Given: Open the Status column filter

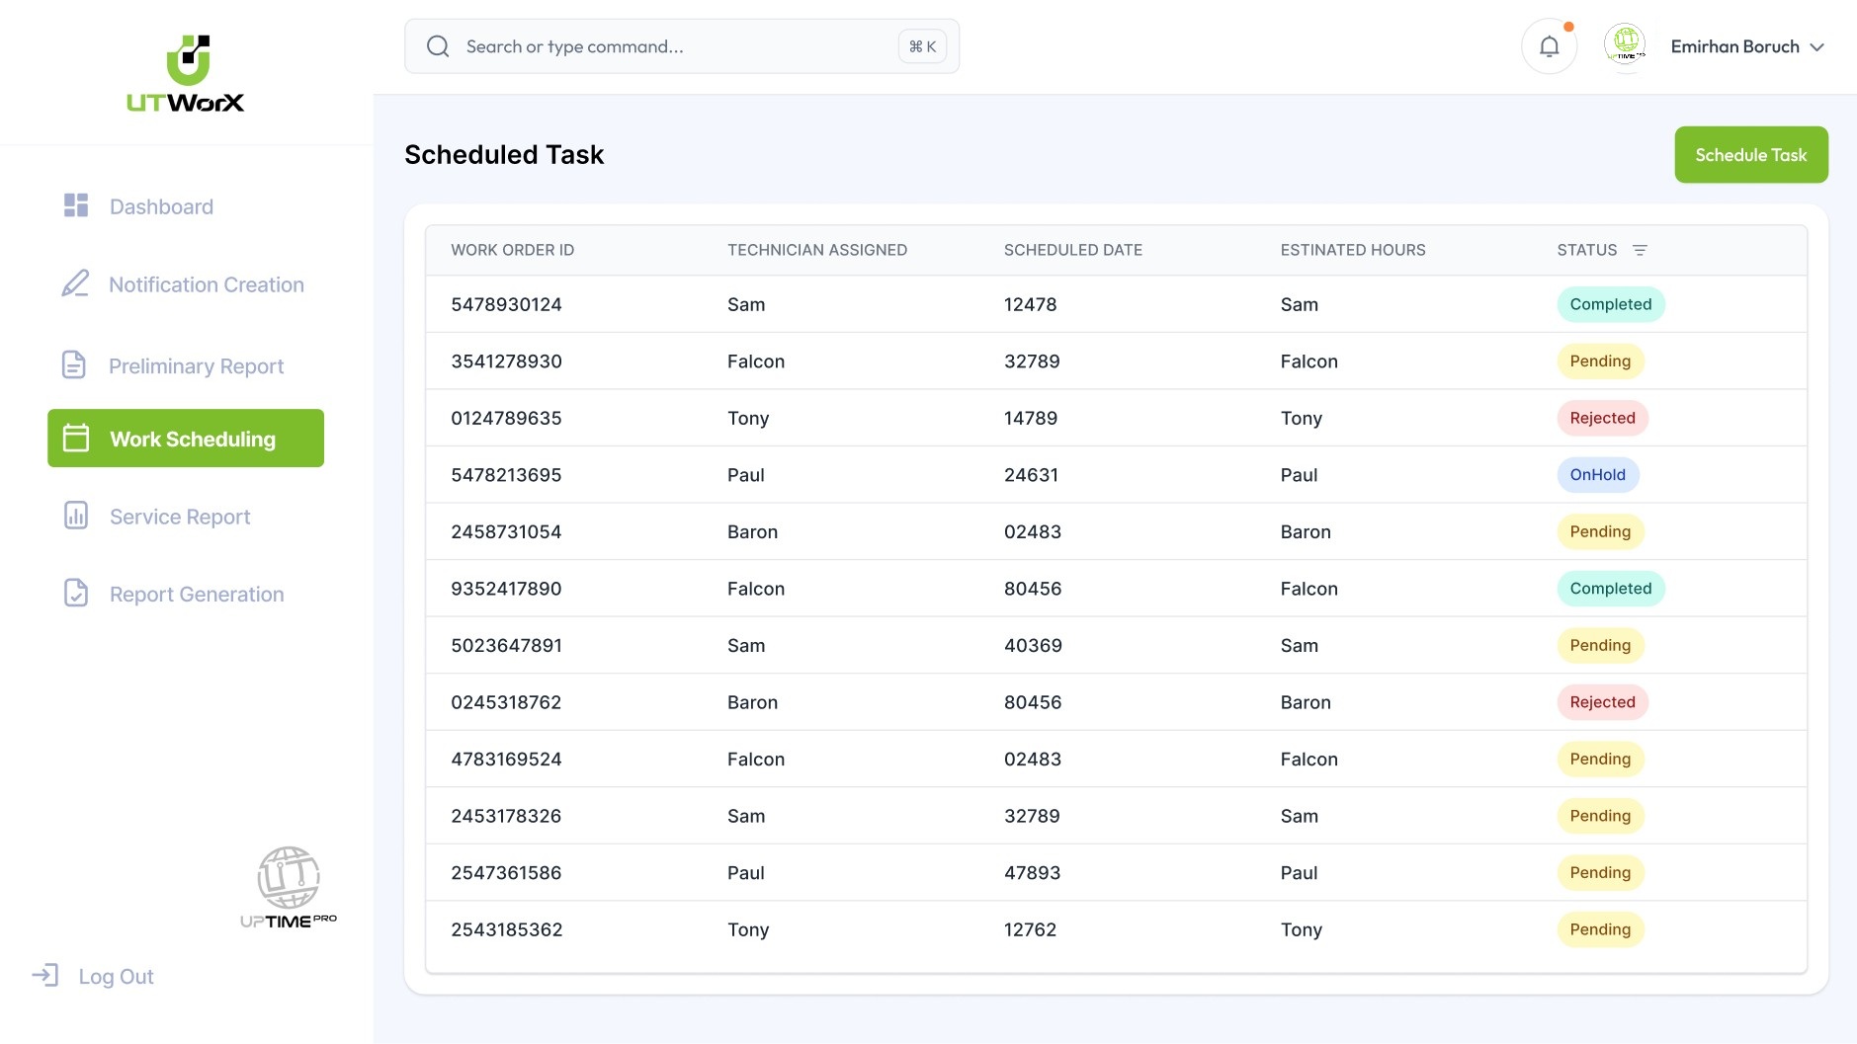Looking at the screenshot, I should click(x=1640, y=250).
